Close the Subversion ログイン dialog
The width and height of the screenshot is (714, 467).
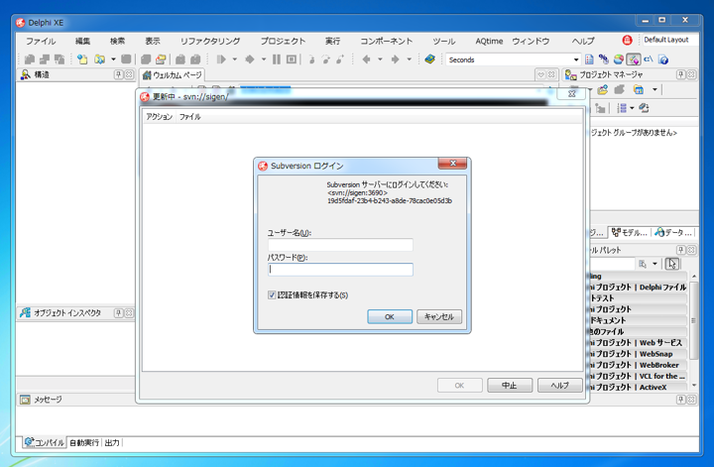point(452,163)
